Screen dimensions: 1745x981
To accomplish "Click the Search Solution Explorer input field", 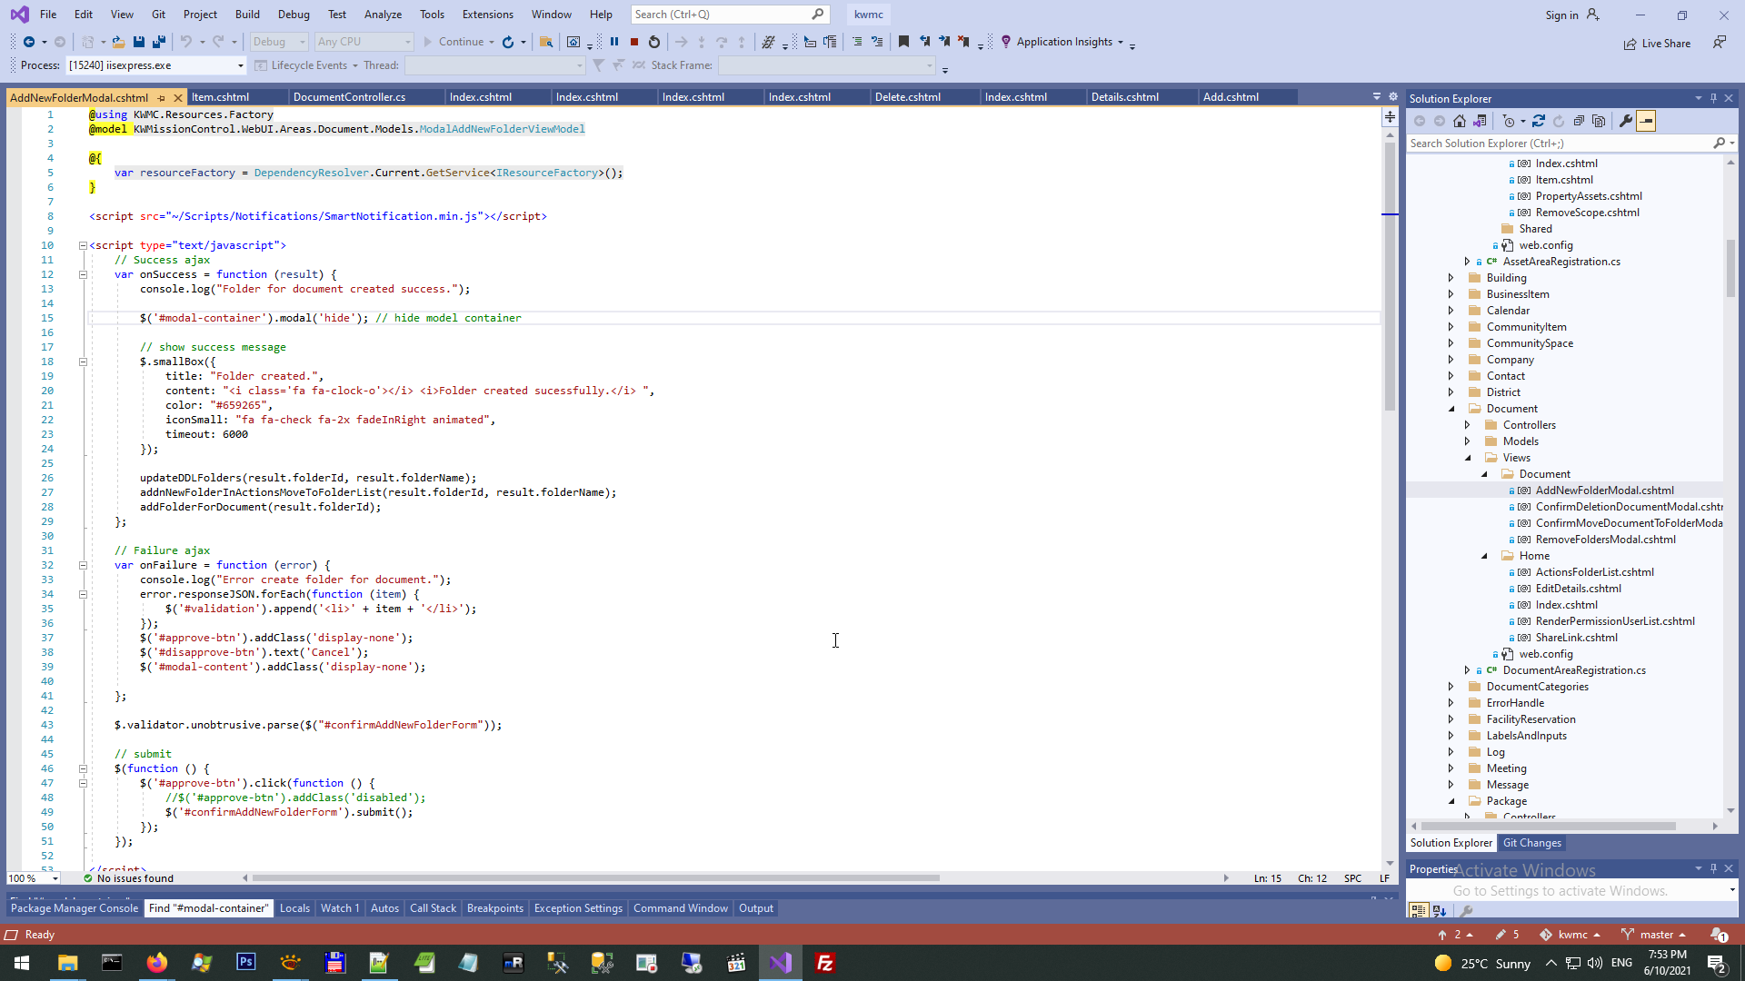I will point(1559,144).
